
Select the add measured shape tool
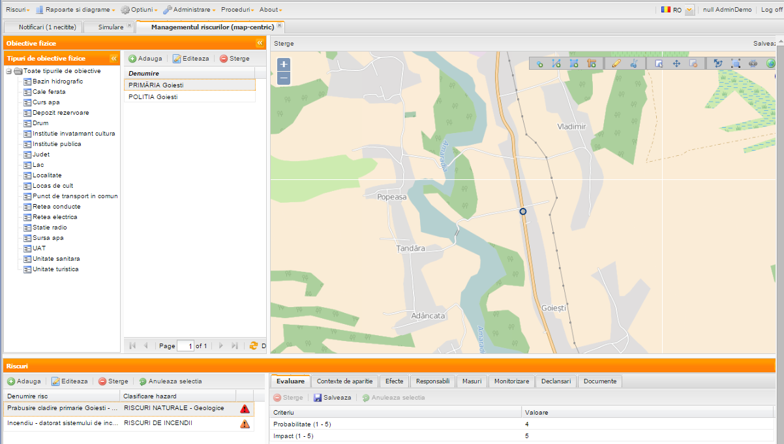point(592,63)
